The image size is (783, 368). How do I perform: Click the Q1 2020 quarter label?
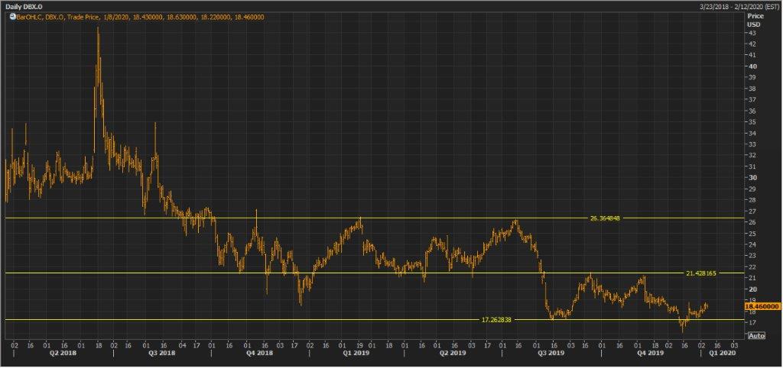click(x=723, y=353)
